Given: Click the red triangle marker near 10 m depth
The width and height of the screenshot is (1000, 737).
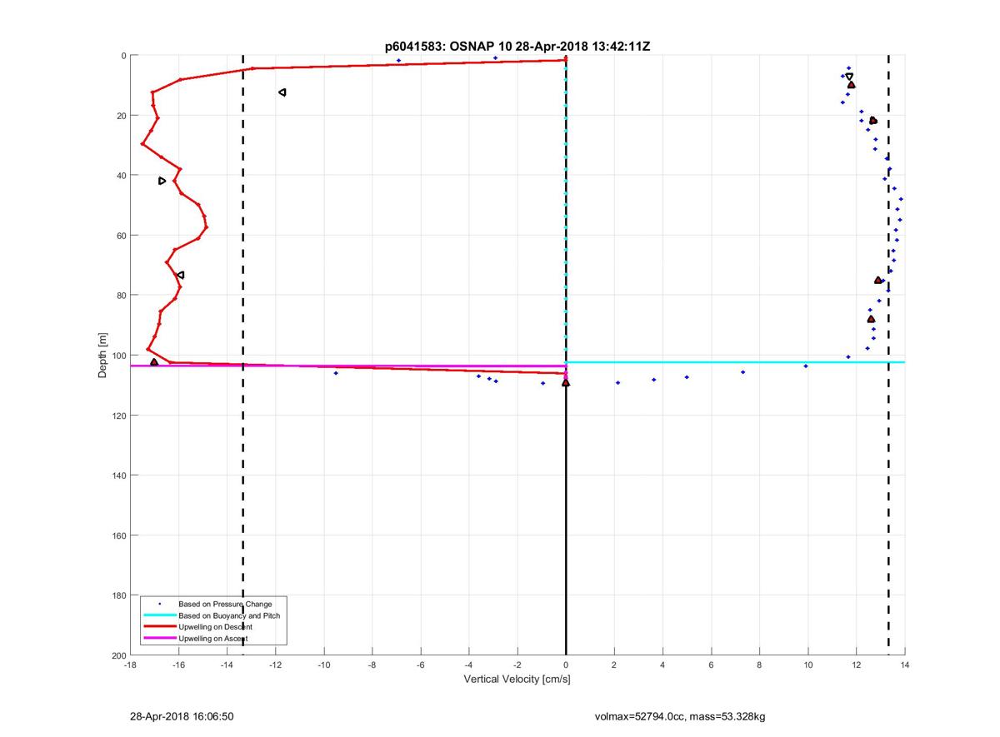Looking at the screenshot, I should pos(851,84).
